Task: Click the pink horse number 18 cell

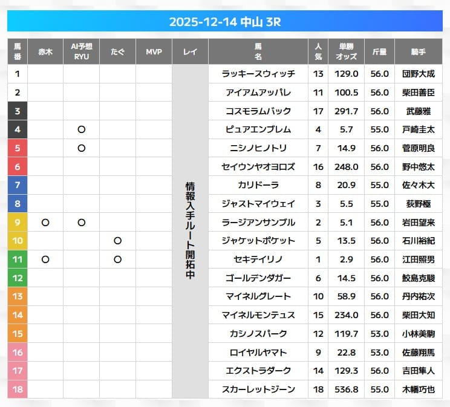Action: 18,389
